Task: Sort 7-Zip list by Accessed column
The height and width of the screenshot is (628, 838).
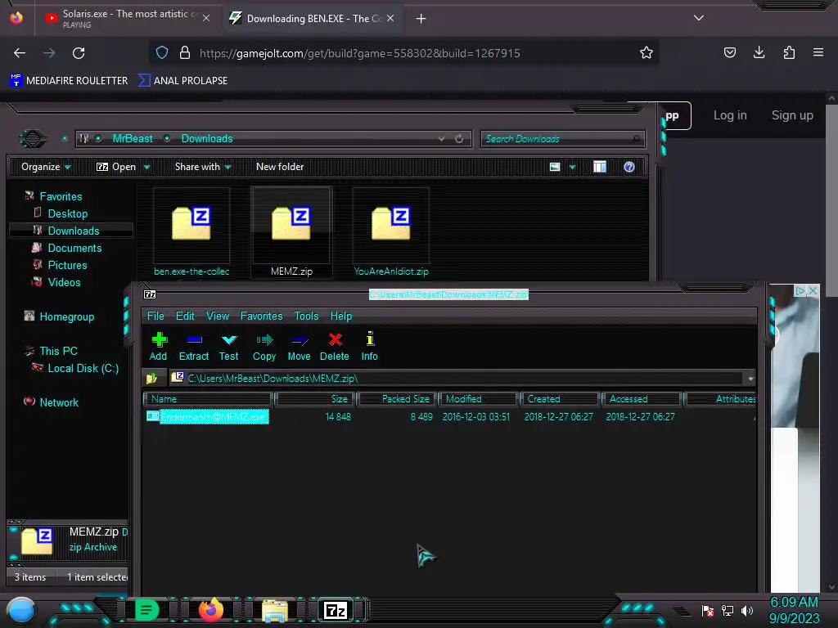Action: [x=642, y=399]
